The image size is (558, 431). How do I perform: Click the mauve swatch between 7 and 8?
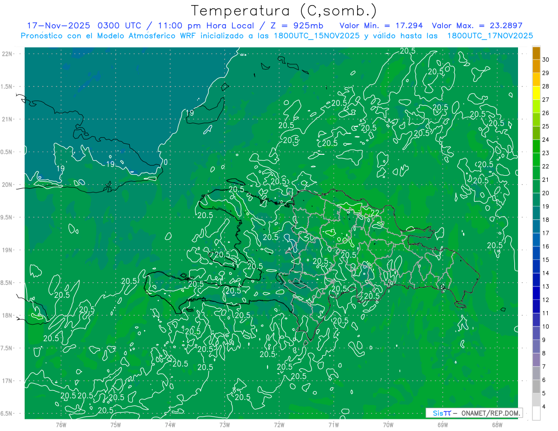coord(536,360)
